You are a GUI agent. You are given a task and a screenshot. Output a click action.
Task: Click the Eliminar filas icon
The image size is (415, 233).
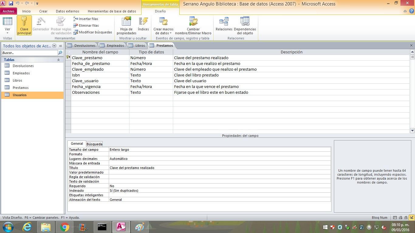coord(76,25)
